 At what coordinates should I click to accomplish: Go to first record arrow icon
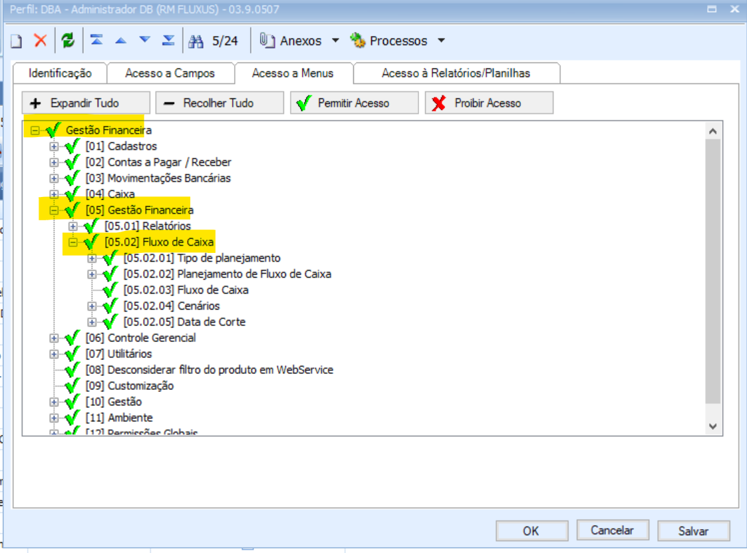(96, 40)
